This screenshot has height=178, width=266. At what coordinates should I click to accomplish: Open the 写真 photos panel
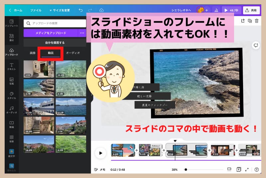pyautogui.click(x=12, y=81)
